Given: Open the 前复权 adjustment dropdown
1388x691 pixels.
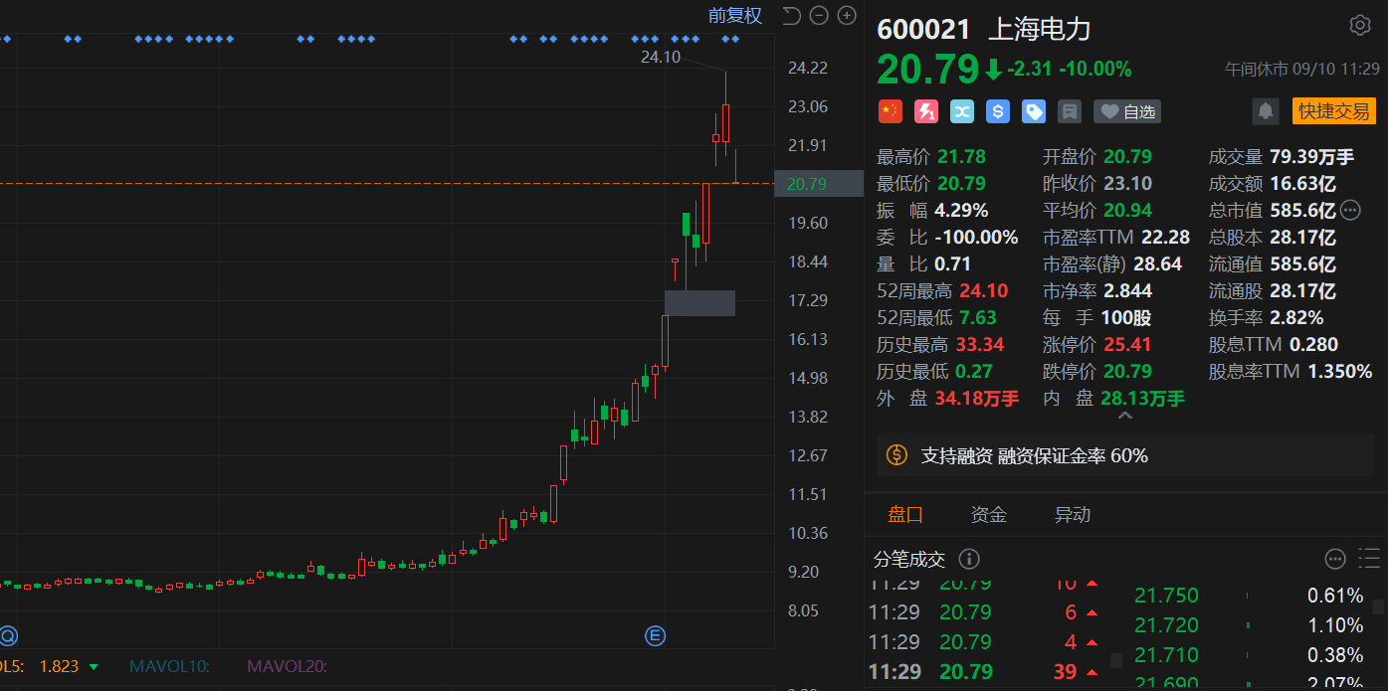Looking at the screenshot, I should point(734,15).
